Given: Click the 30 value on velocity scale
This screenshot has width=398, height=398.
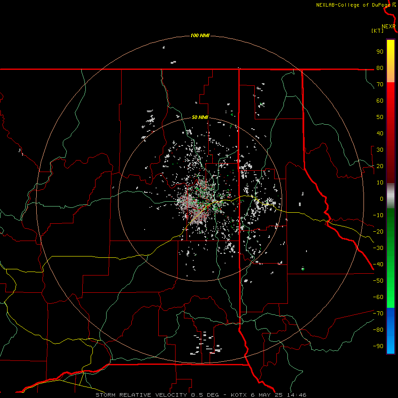Looking at the screenshot, I should tap(380, 150).
